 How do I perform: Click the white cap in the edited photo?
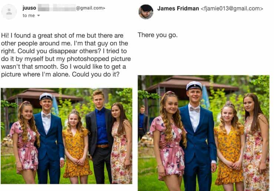(194, 85)
